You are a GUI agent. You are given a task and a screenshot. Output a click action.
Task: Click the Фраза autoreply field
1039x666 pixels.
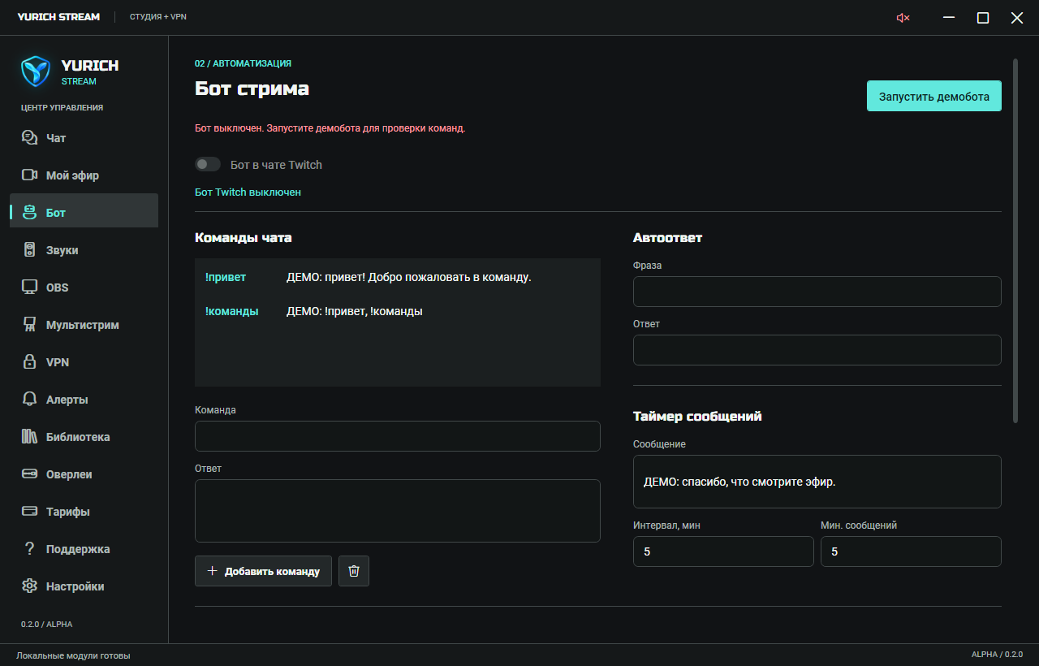click(x=817, y=292)
